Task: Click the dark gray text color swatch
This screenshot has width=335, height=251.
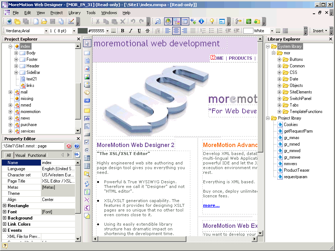Action: coord(82,31)
